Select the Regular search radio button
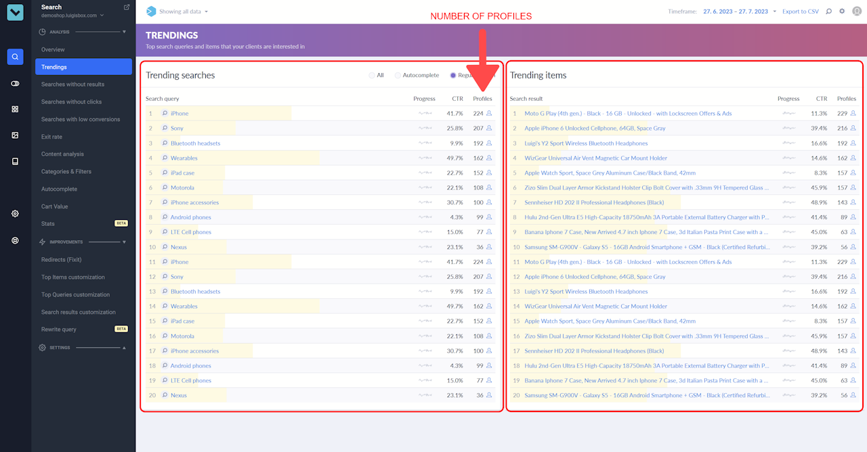The height and width of the screenshot is (452, 867). point(453,76)
